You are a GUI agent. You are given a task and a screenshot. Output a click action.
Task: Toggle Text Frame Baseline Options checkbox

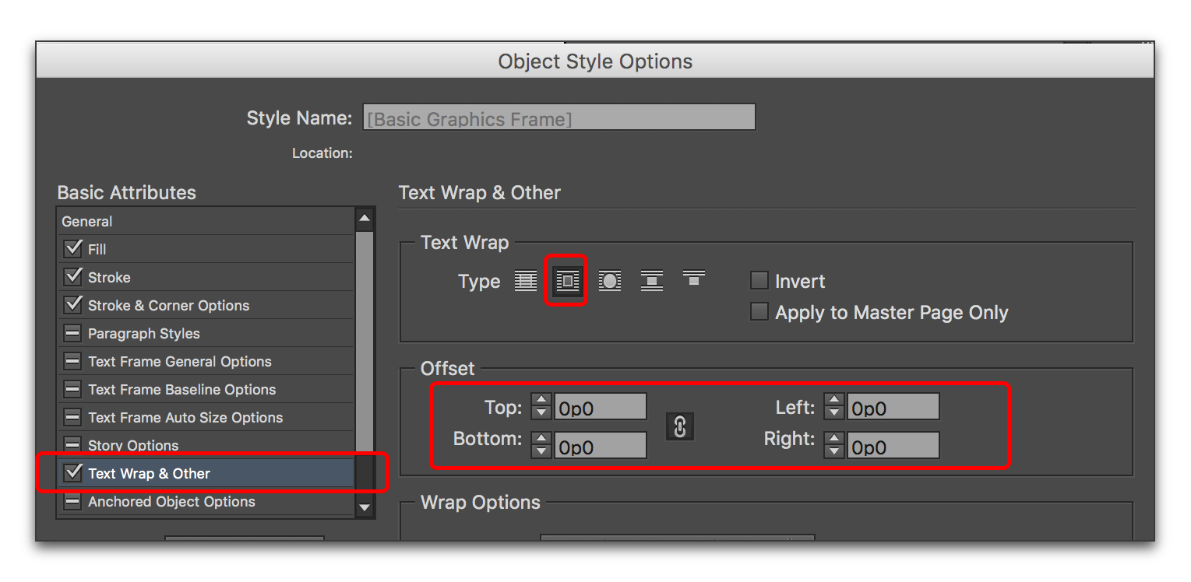tap(73, 389)
